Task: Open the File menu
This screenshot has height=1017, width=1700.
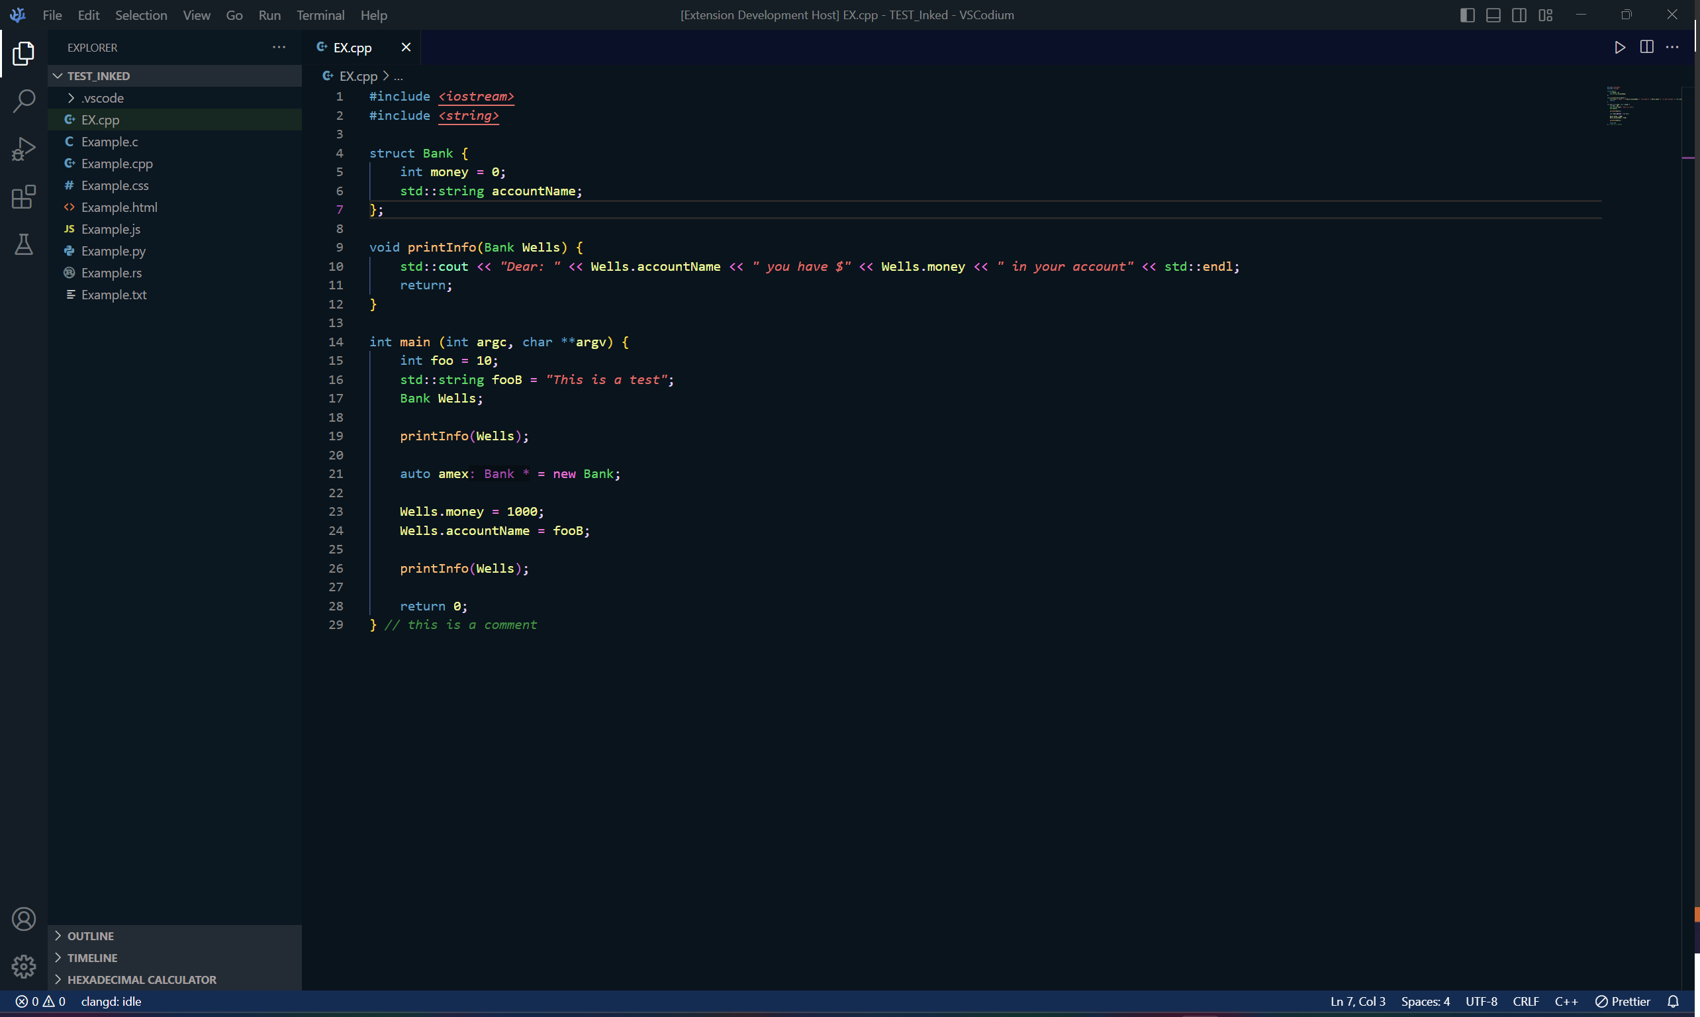Action: coord(52,15)
